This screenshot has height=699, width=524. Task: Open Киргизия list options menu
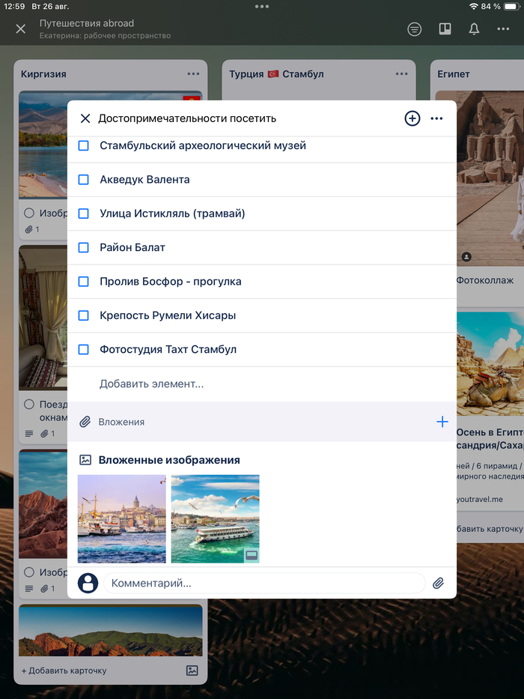193,74
